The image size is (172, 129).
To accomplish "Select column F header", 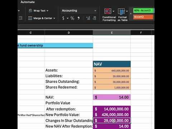I will click(141, 33).
